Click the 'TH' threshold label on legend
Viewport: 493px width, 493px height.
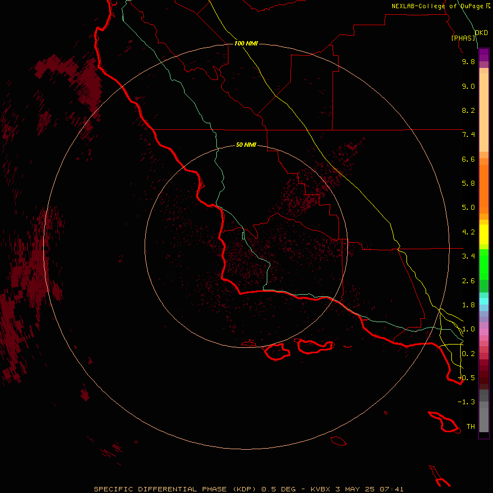[x=471, y=427]
